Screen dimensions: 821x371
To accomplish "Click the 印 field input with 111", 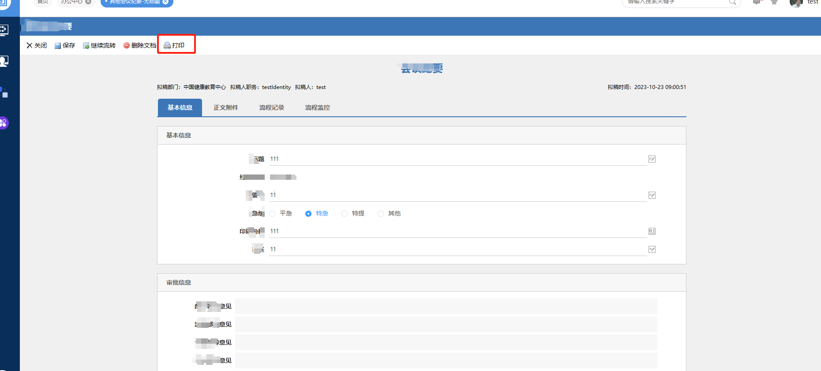I will (458, 231).
